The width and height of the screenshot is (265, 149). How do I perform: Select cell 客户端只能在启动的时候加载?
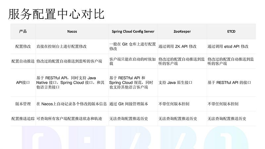132,61
